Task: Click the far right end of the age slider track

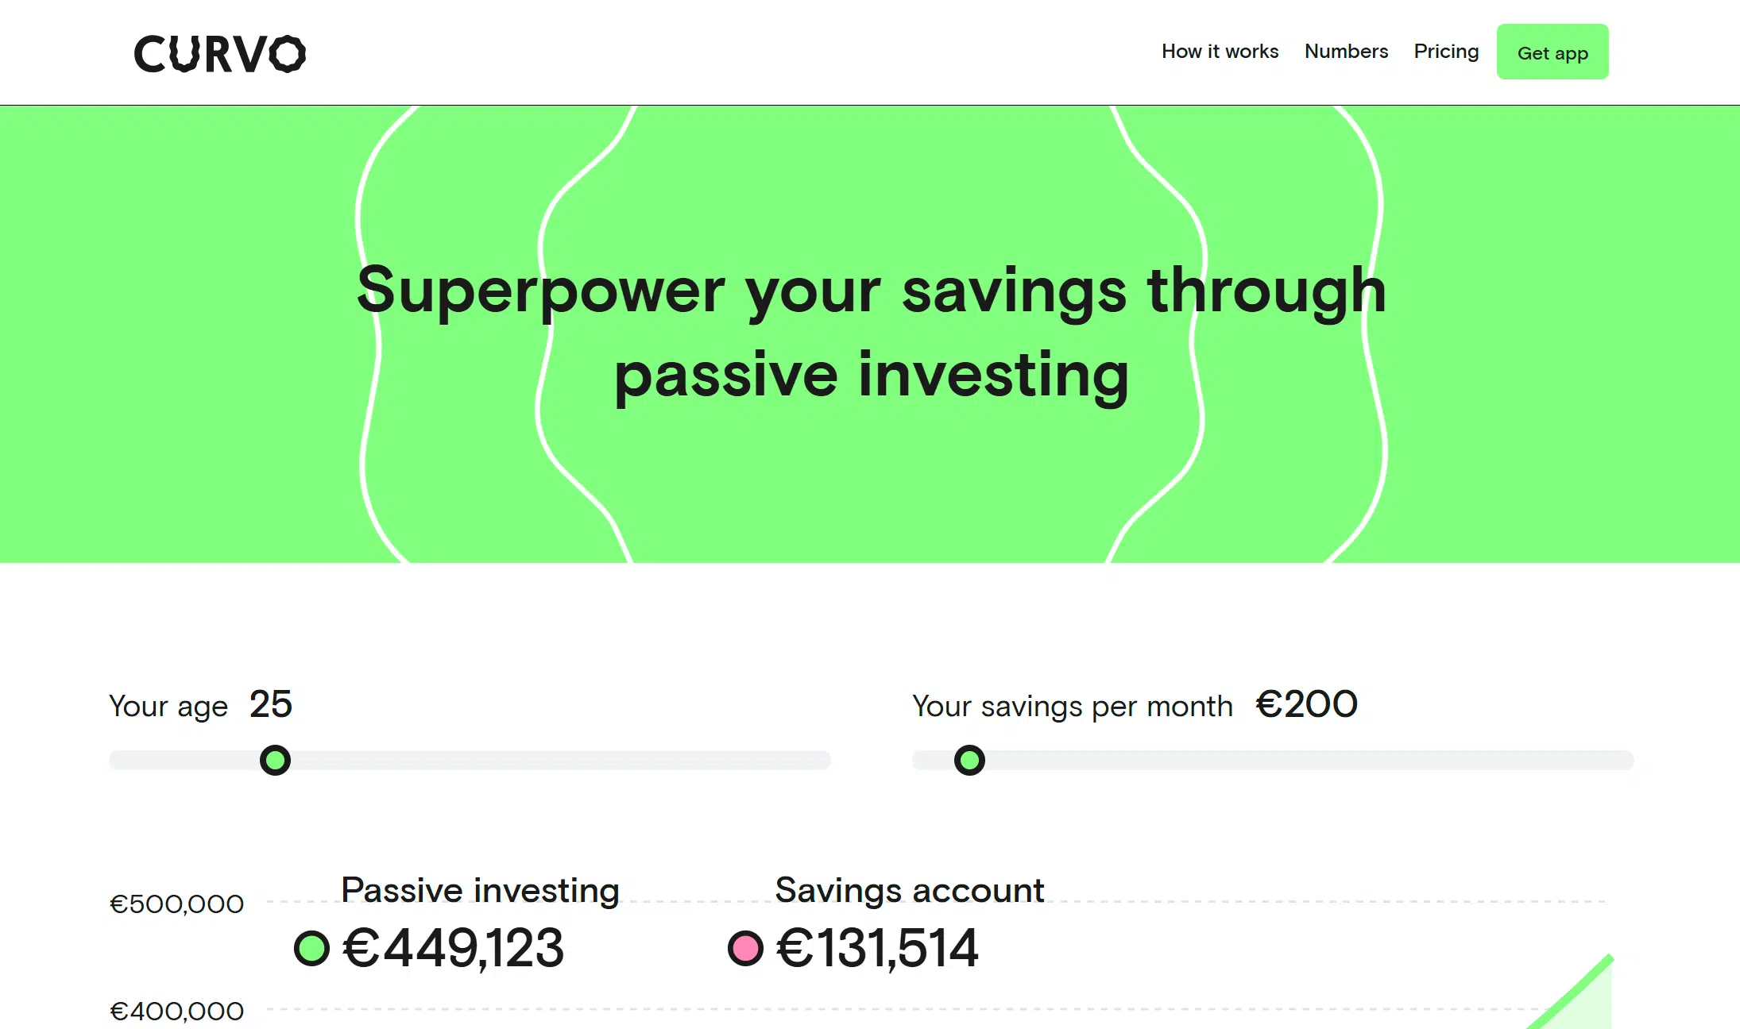Action: coord(825,761)
